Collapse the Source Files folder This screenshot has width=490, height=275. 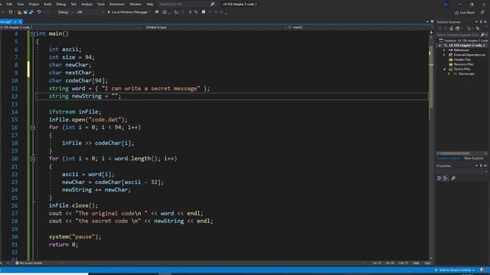coord(444,69)
